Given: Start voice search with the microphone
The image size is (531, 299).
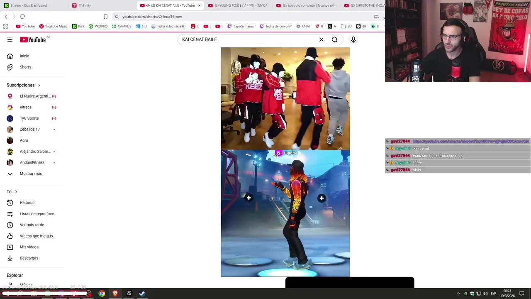Looking at the screenshot, I should pyautogui.click(x=353, y=39).
